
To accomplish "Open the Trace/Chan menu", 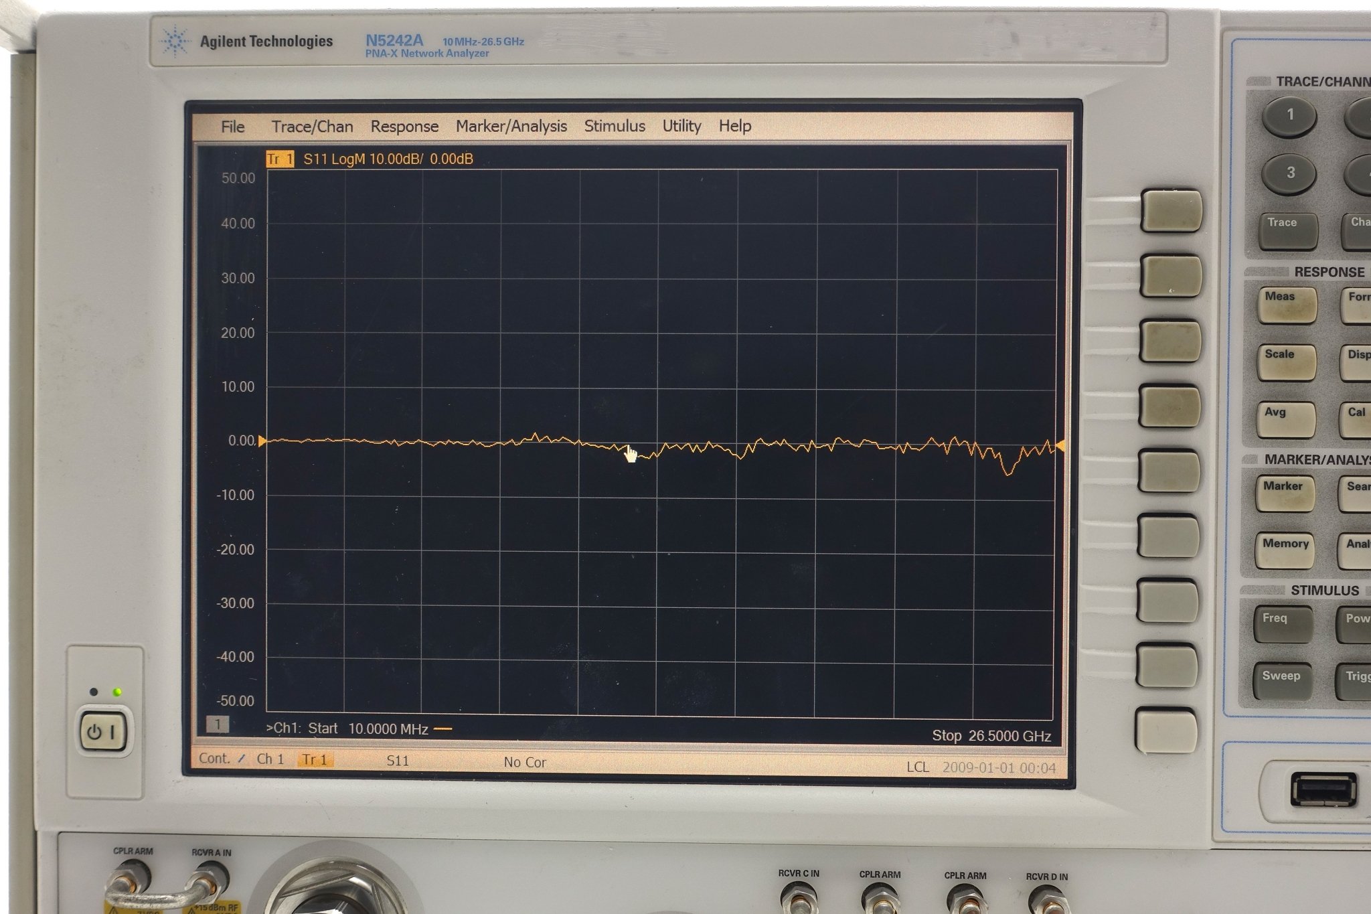I will (x=312, y=127).
